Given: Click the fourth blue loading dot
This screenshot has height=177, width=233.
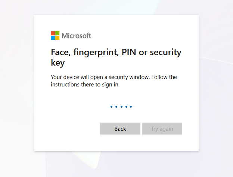Looking at the screenshot, I should (x=126, y=107).
